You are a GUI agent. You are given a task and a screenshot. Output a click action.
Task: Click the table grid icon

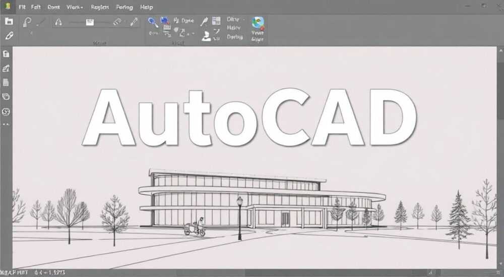[216, 21]
